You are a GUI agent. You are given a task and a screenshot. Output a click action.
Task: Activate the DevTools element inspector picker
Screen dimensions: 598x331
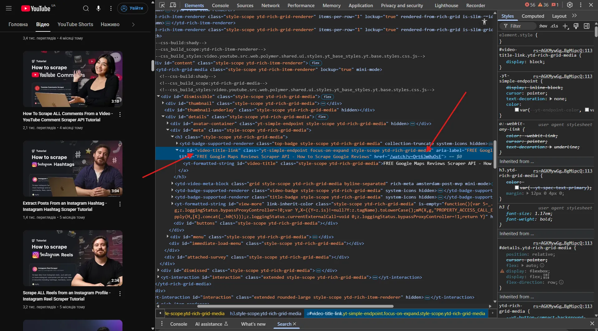pyautogui.click(x=162, y=5)
